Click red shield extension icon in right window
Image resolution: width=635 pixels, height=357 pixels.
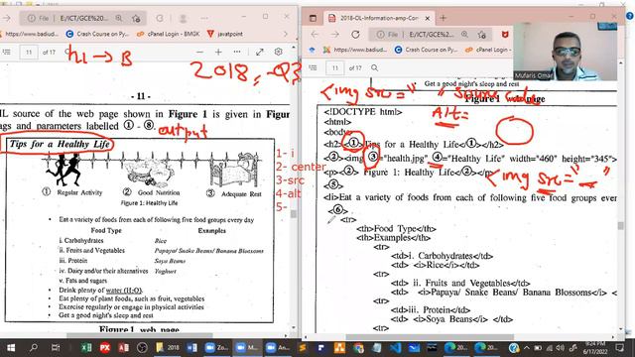(505, 35)
